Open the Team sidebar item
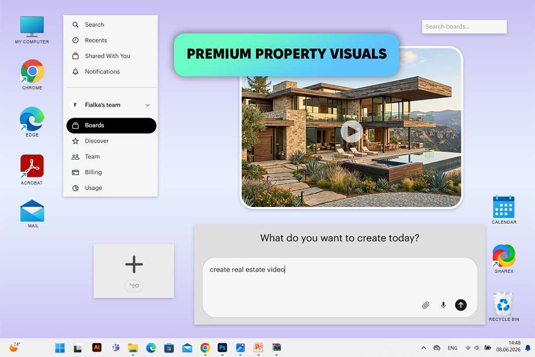Image resolution: width=535 pixels, height=357 pixels. [111, 157]
